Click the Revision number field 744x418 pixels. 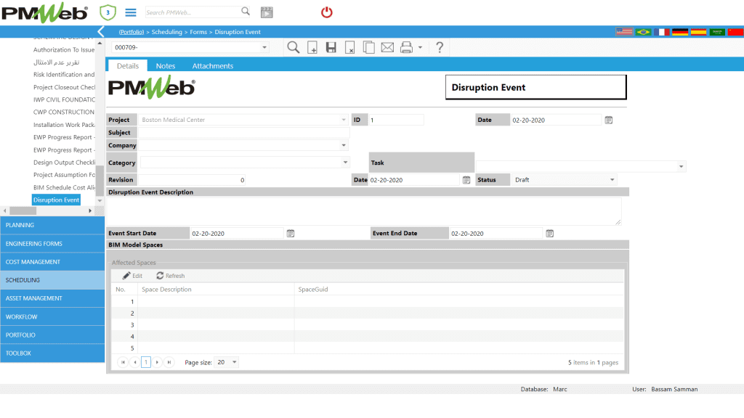[x=192, y=180]
